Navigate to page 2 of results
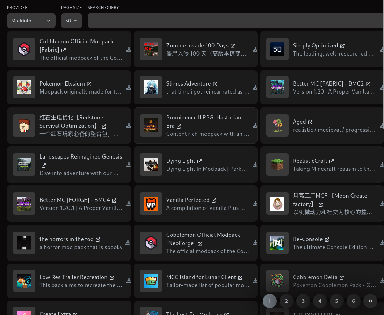This screenshot has width=384, height=315. tap(286, 301)
